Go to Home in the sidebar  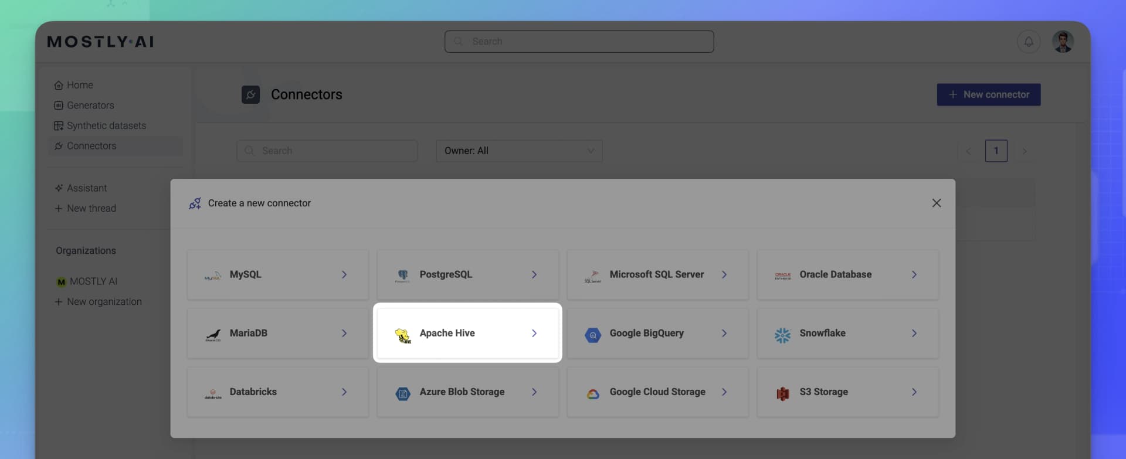click(73, 85)
